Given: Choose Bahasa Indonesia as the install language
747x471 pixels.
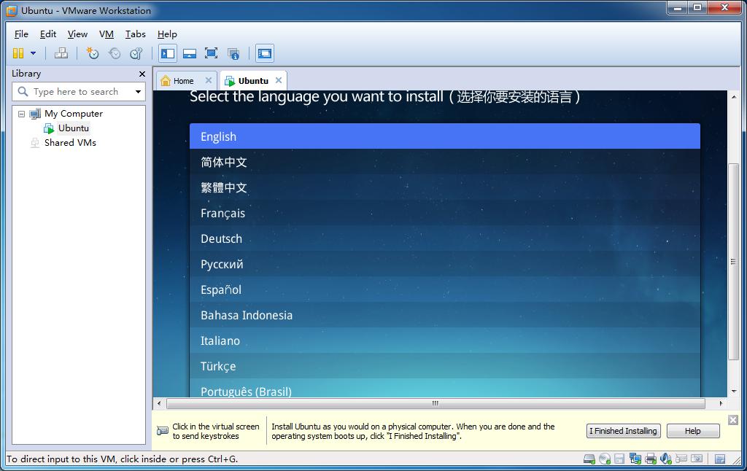Looking at the screenshot, I should click(445, 315).
